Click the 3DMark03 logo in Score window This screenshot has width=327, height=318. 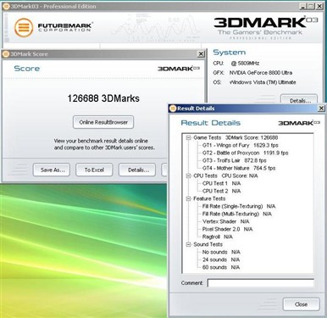pos(179,69)
